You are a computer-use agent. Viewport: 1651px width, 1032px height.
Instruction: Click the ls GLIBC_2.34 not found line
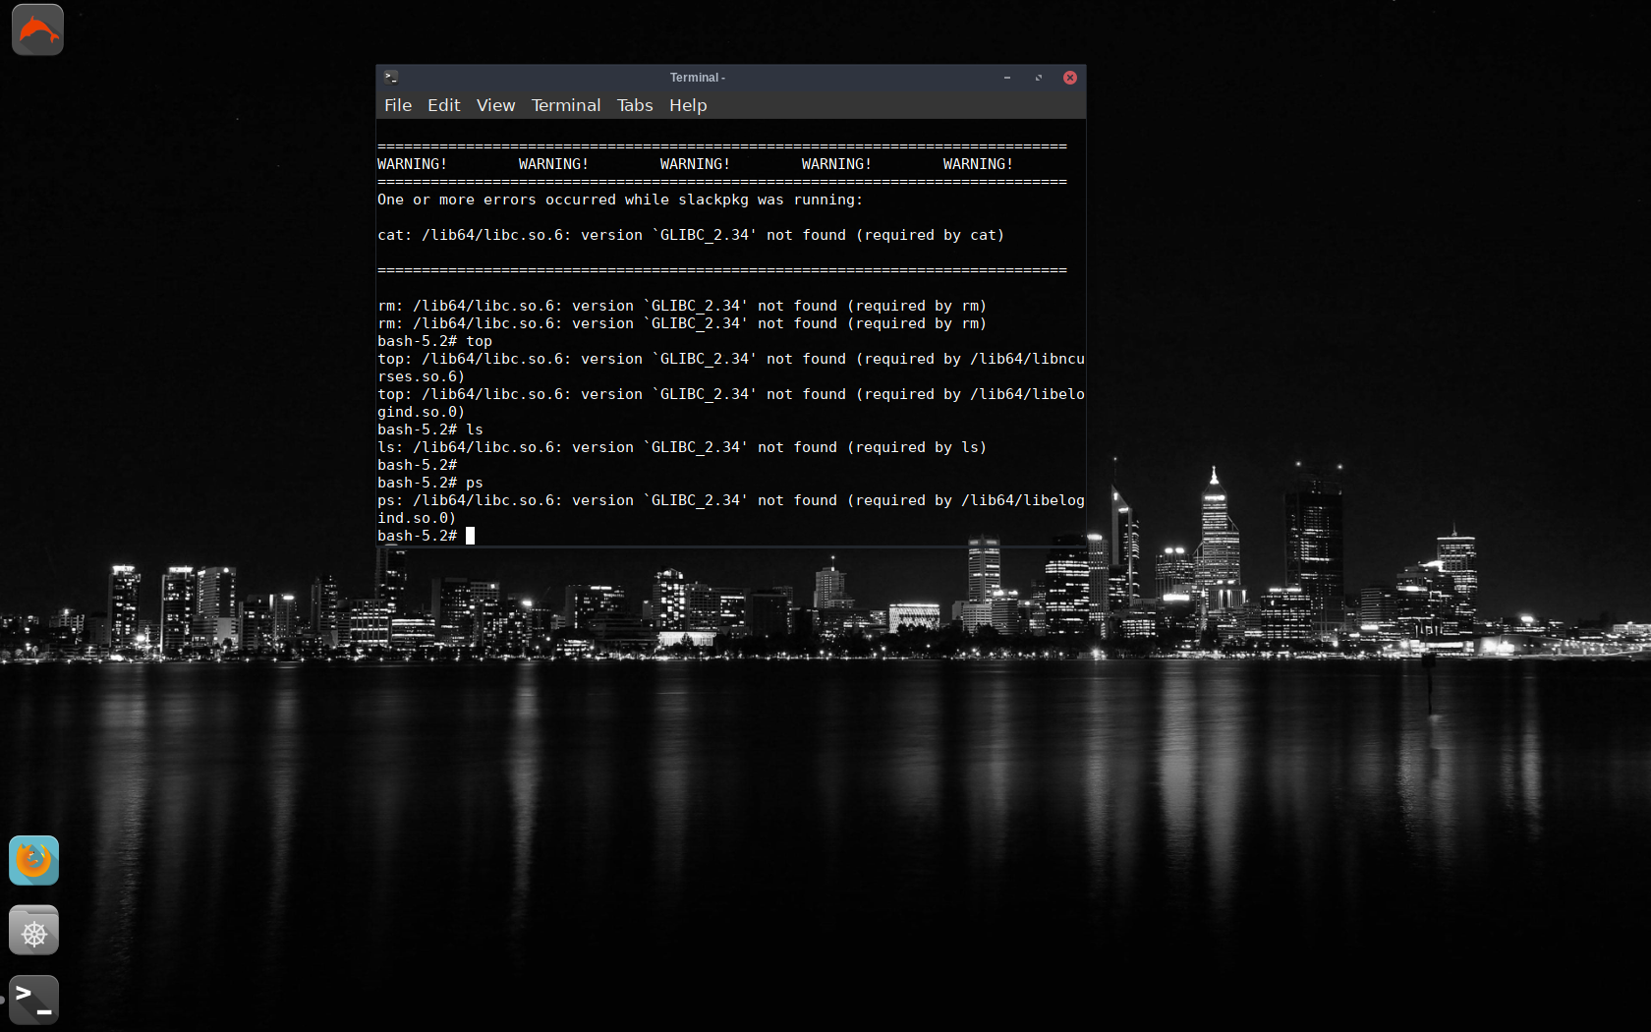pos(682,447)
